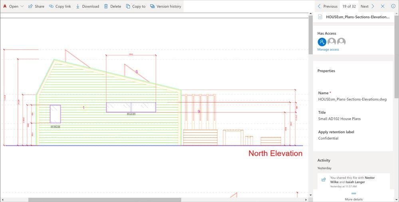The width and height of the screenshot is (399, 202).
Task: Click the blue user access avatar
Action: 322,42
